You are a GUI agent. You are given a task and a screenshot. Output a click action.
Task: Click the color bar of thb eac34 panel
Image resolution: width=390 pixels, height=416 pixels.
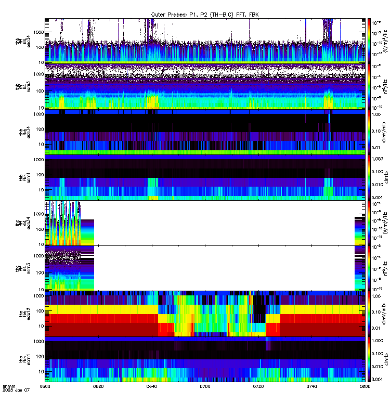point(369,41)
